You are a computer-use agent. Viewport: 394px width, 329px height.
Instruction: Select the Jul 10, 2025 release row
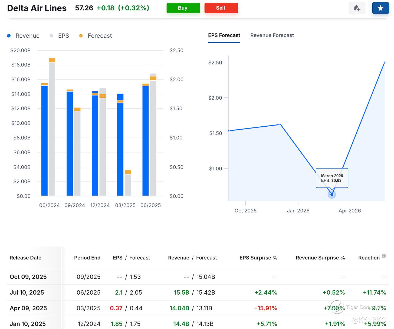click(x=27, y=292)
